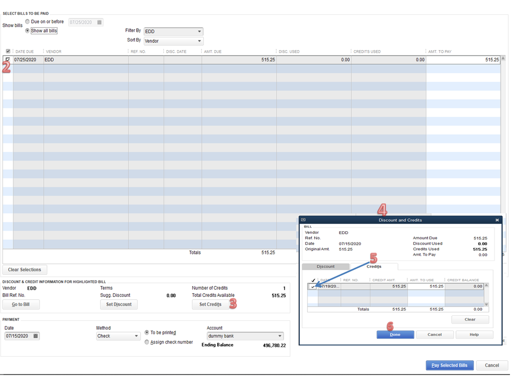Select the Due on or before radio button
This screenshot has height=384, width=513.
click(x=28, y=22)
